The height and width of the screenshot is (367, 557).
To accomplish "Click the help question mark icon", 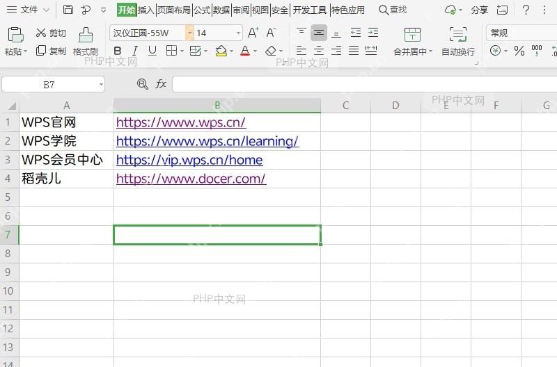I will click(x=526, y=10).
